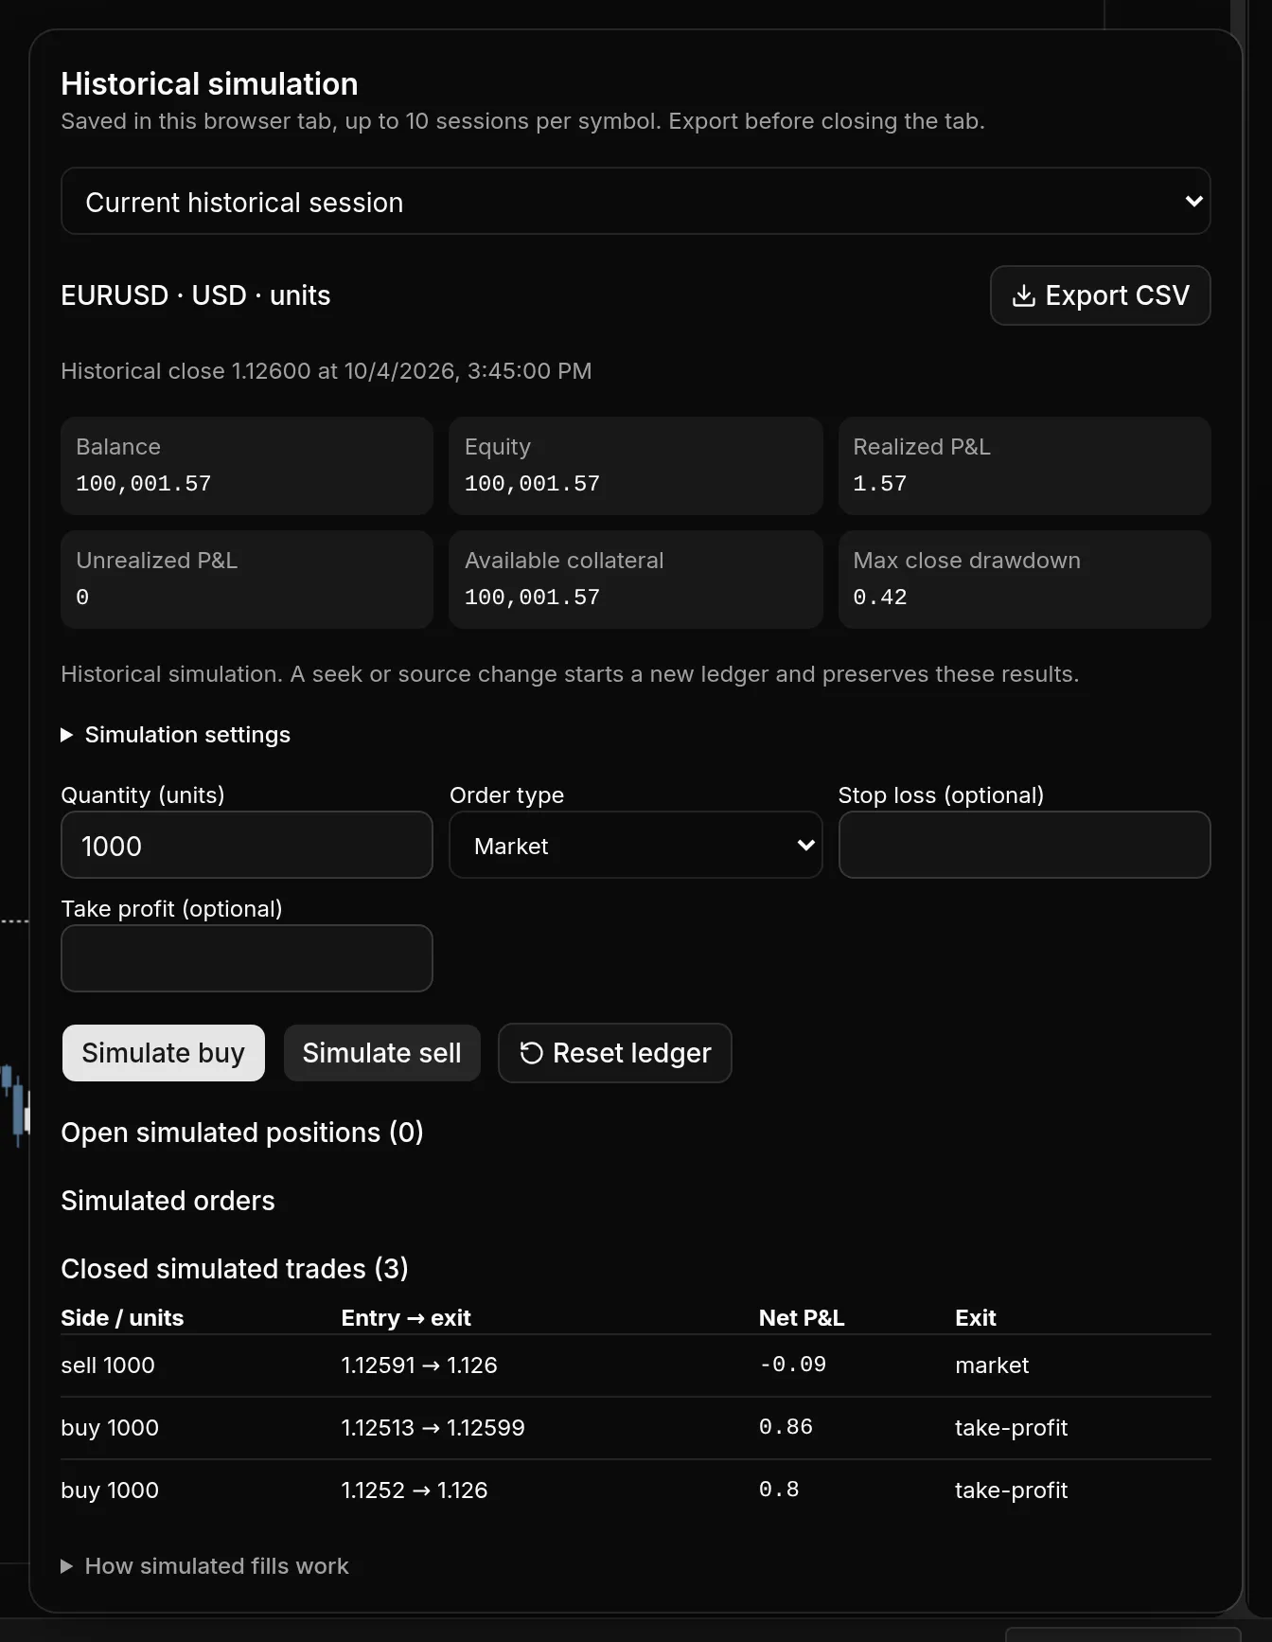Screen dimensions: 1272x1642
Task: Click the Simulate sell button
Action: 381,1053
